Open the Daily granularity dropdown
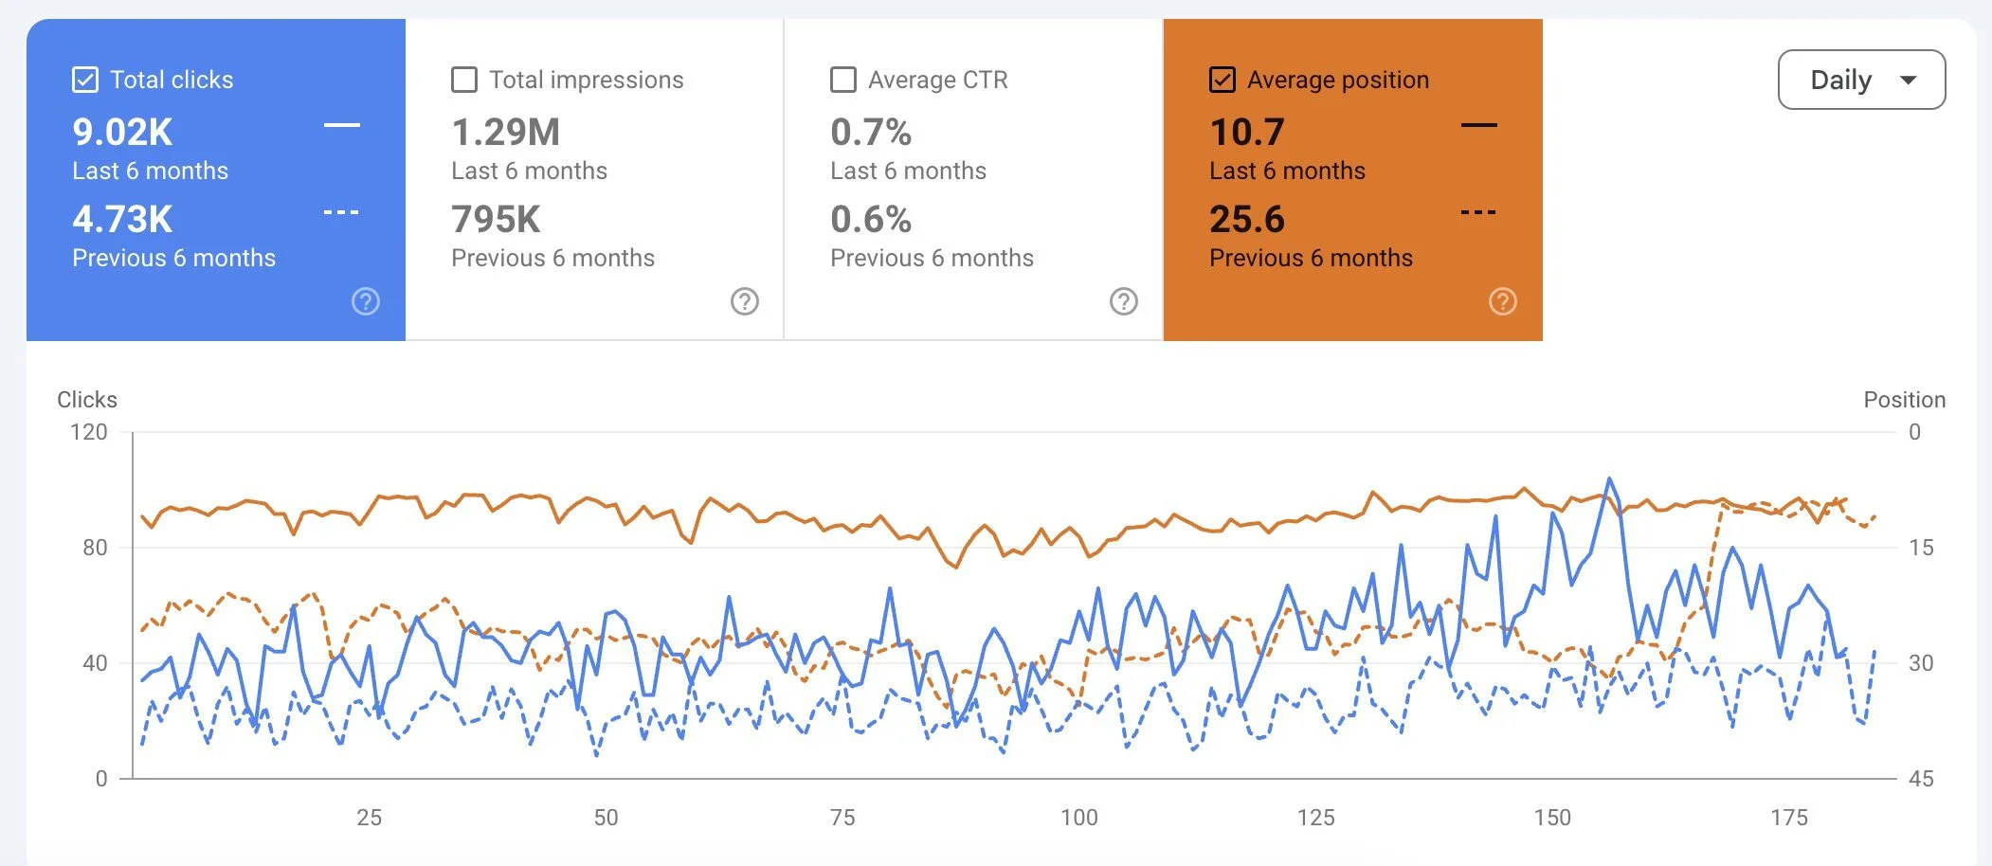 click(x=1861, y=80)
